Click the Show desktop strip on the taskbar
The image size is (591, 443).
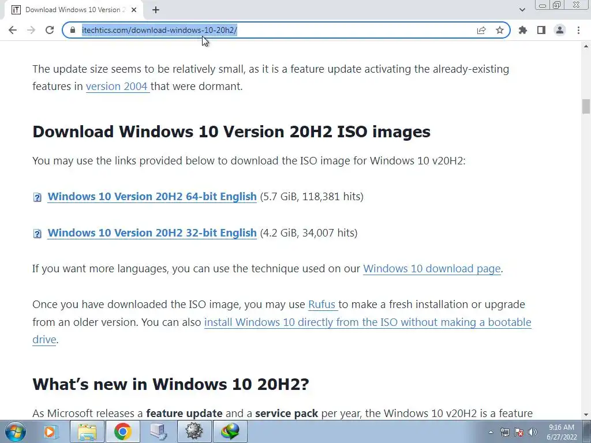(587, 431)
